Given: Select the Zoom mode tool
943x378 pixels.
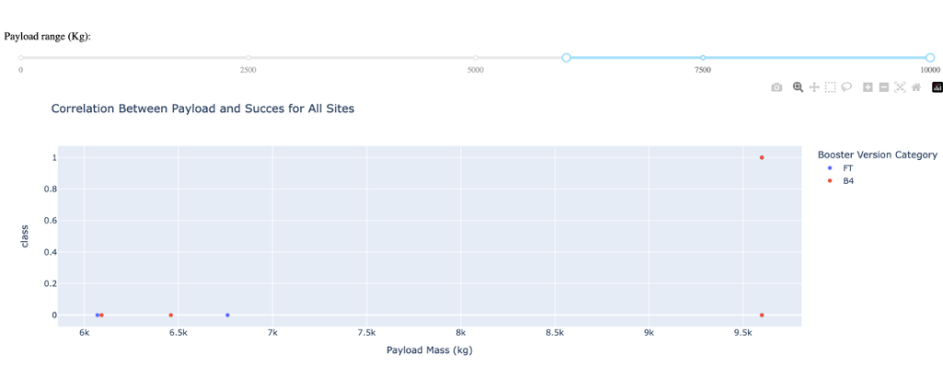Looking at the screenshot, I should [798, 87].
